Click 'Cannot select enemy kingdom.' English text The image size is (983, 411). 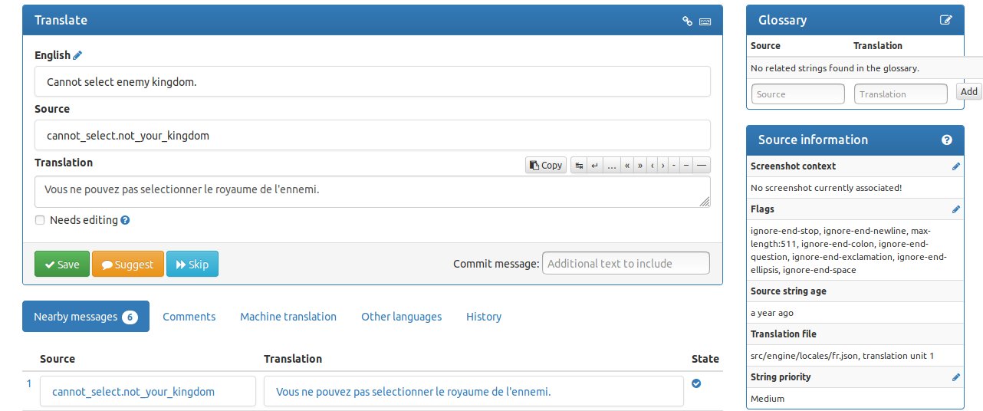pyautogui.click(x=122, y=81)
